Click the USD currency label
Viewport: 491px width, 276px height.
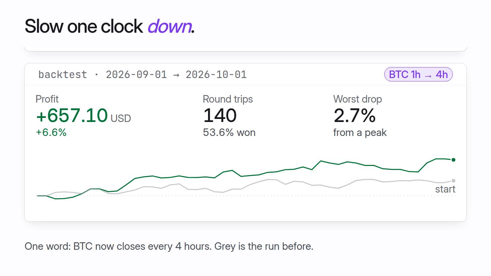pos(121,118)
